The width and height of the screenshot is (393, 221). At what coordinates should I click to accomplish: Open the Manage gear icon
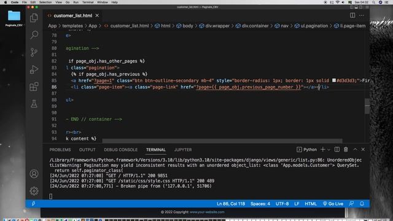pyautogui.click(x=34, y=191)
